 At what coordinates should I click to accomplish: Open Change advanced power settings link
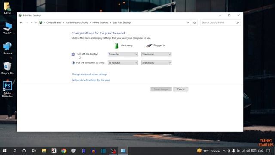[x=89, y=74]
